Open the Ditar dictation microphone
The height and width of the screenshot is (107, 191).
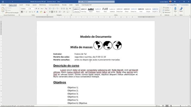pyautogui.click(x=175, y=10)
